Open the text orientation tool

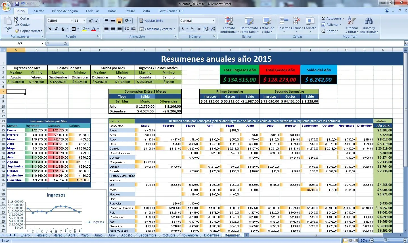[x=128, y=21]
